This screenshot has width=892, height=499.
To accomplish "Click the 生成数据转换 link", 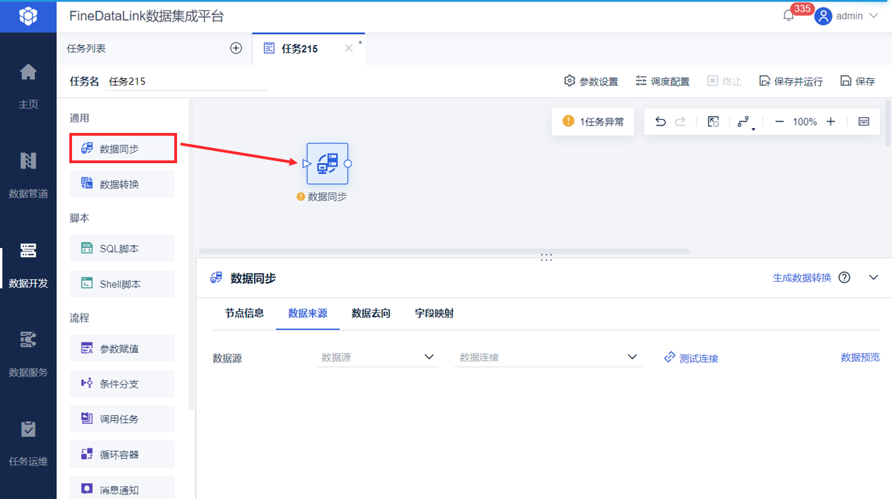I will [802, 278].
